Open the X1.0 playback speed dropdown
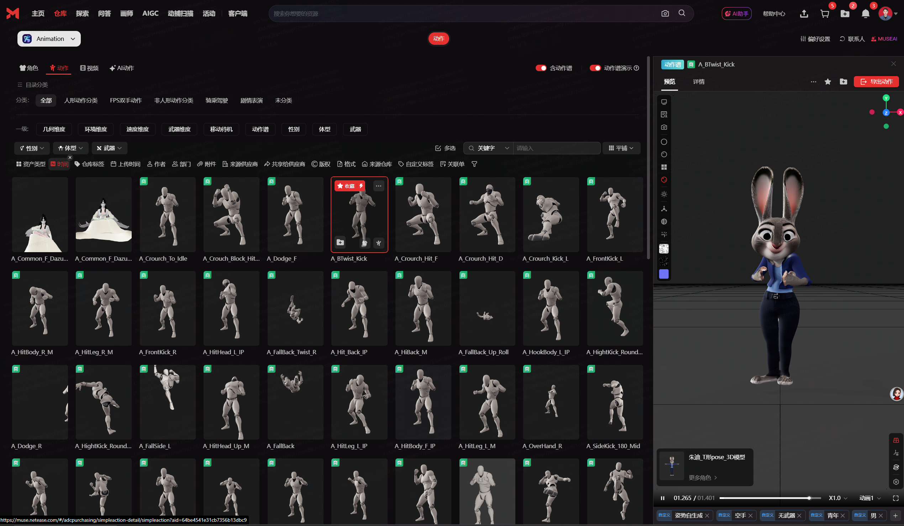The height and width of the screenshot is (526, 904). click(x=838, y=498)
